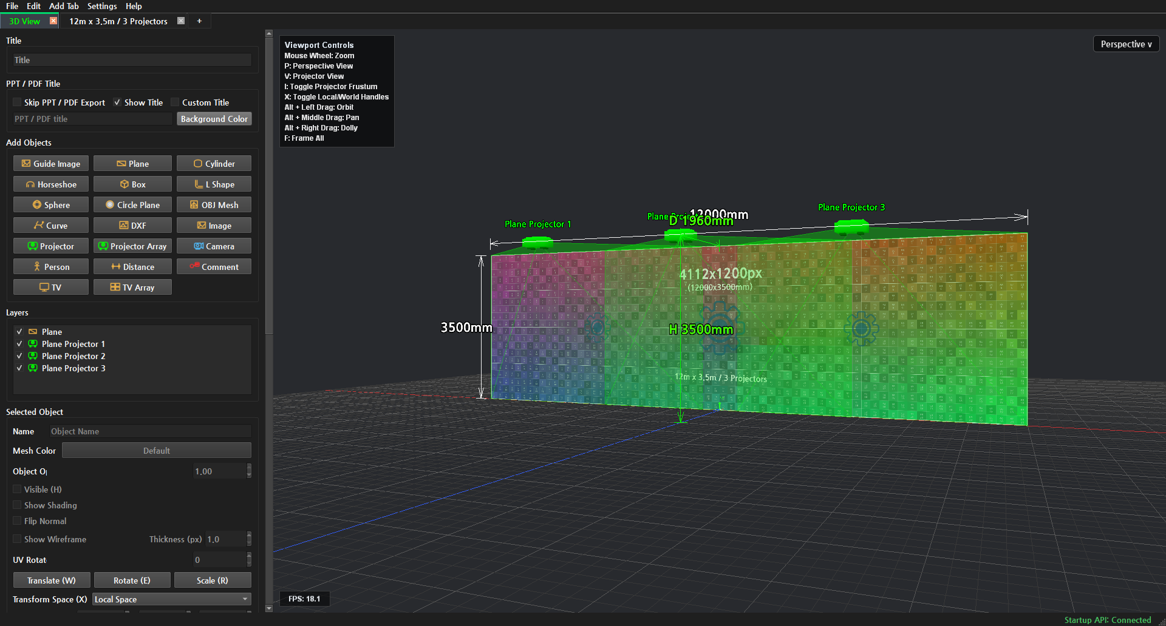
Task: Open the File menu
Action: tap(12, 6)
